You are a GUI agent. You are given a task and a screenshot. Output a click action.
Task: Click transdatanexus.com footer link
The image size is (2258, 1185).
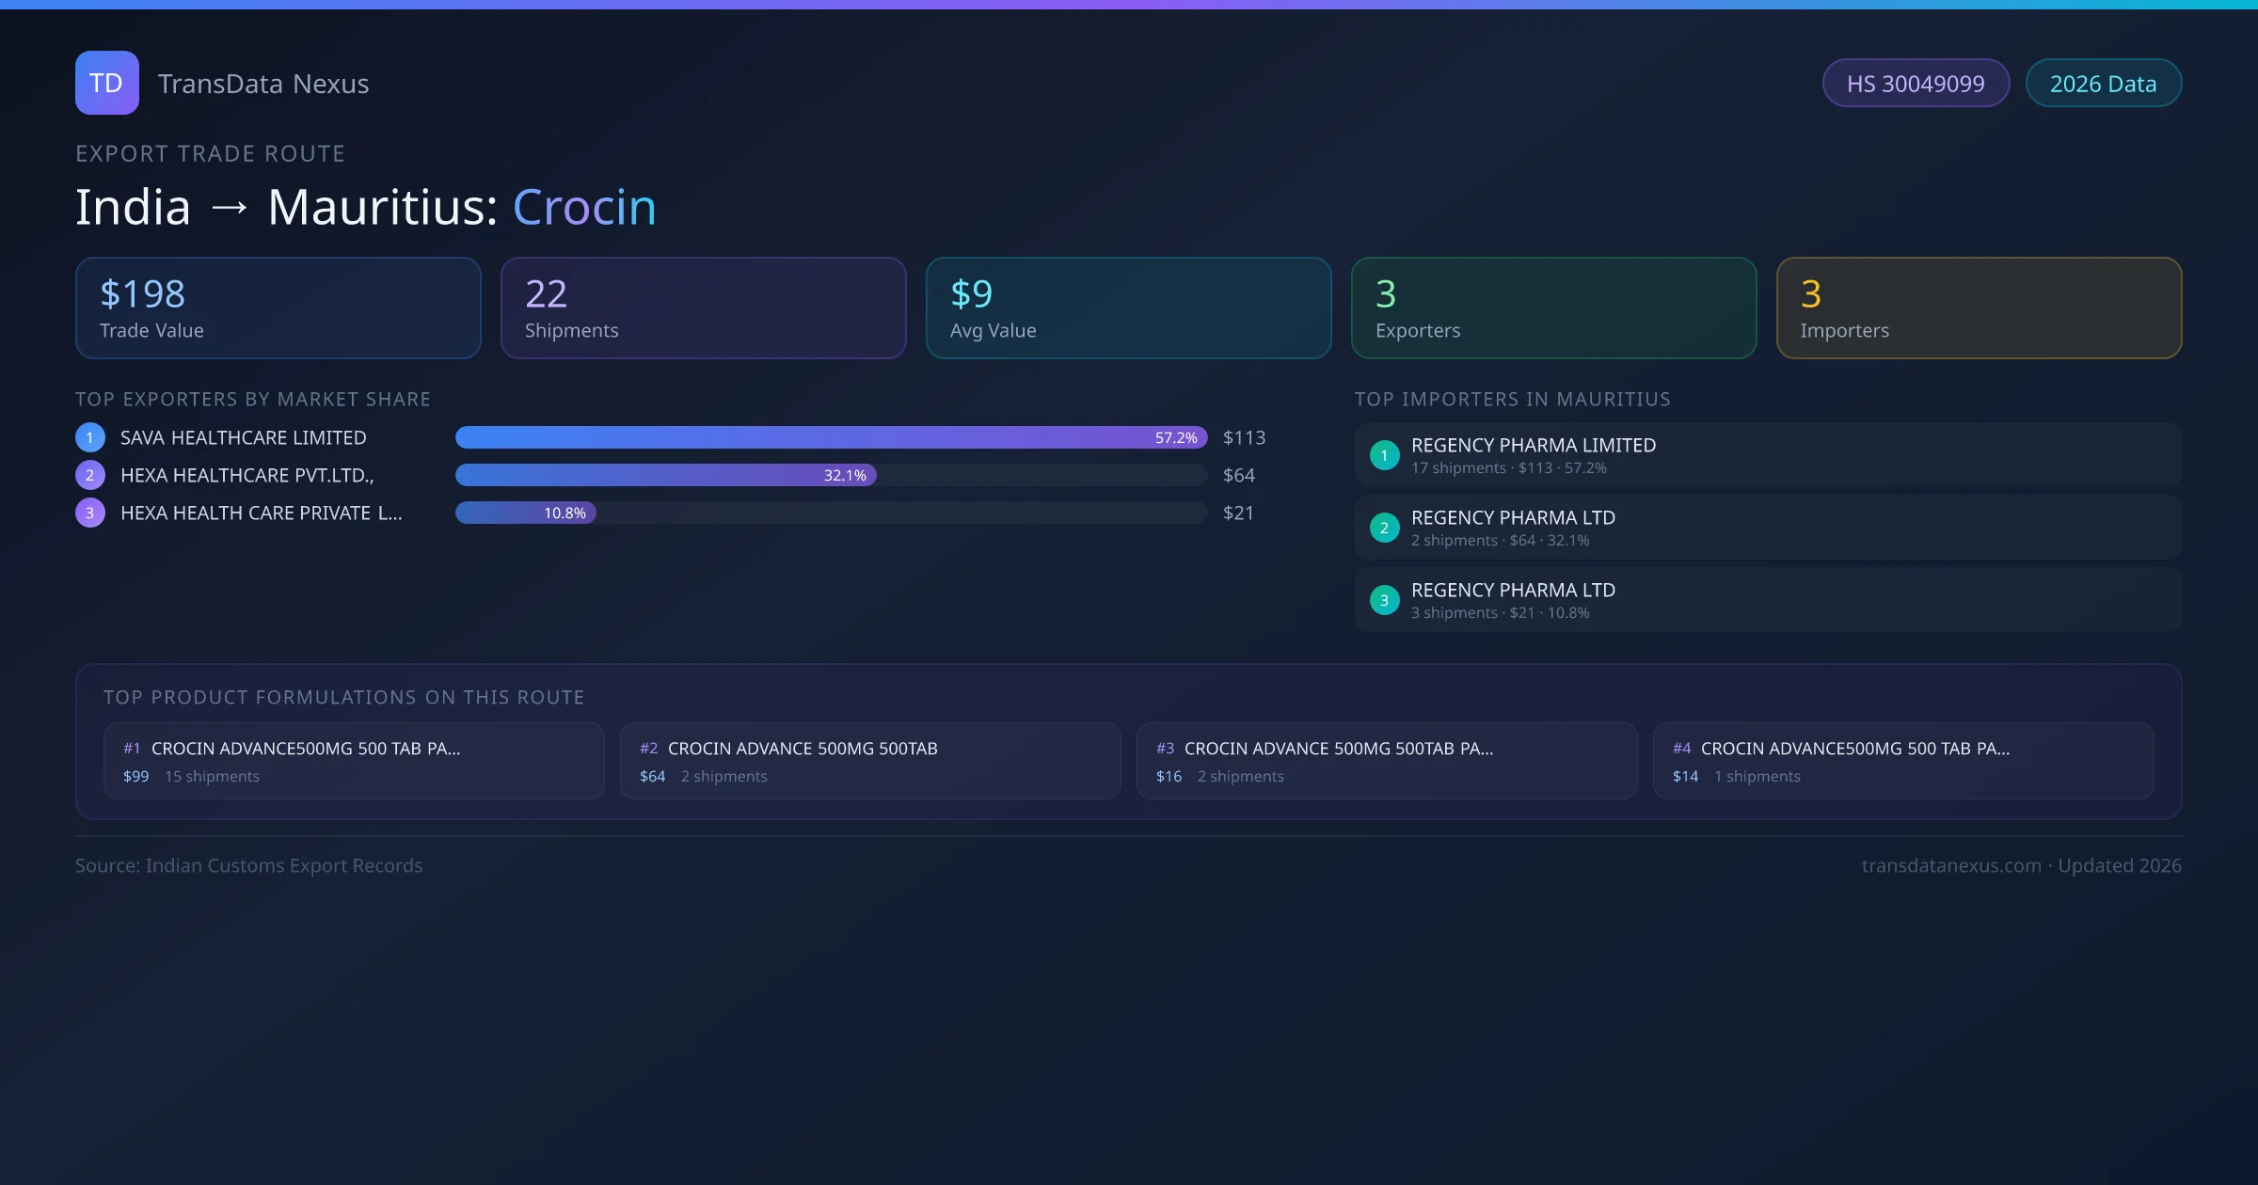pyautogui.click(x=1950, y=865)
